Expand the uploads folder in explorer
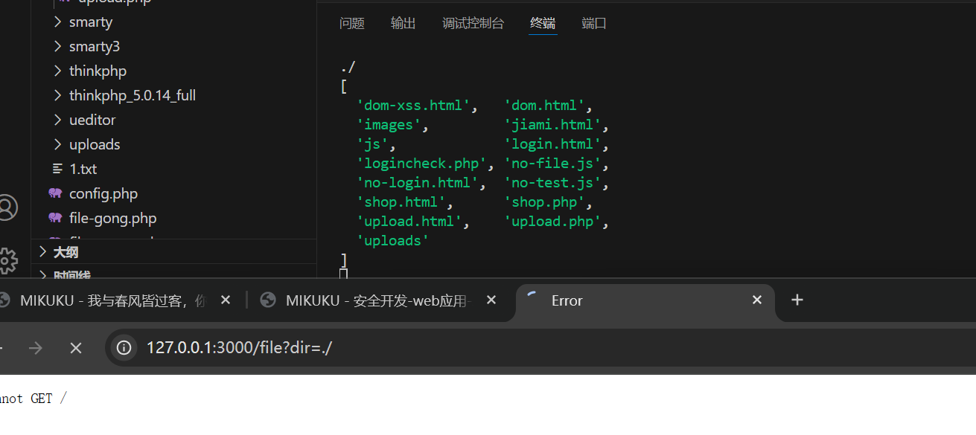This screenshot has height=435, width=976. pyautogui.click(x=58, y=144)
